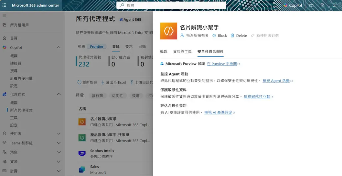
Task: Open Copilot from the top bar
Action: [x=293, y=5]
